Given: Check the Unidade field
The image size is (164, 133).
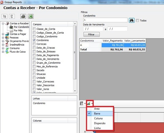Looking at the screenshot, I should (x=34, y=78).
